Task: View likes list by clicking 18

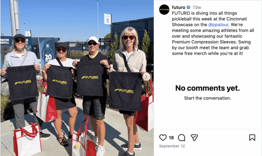Action: tap(171, 138)
